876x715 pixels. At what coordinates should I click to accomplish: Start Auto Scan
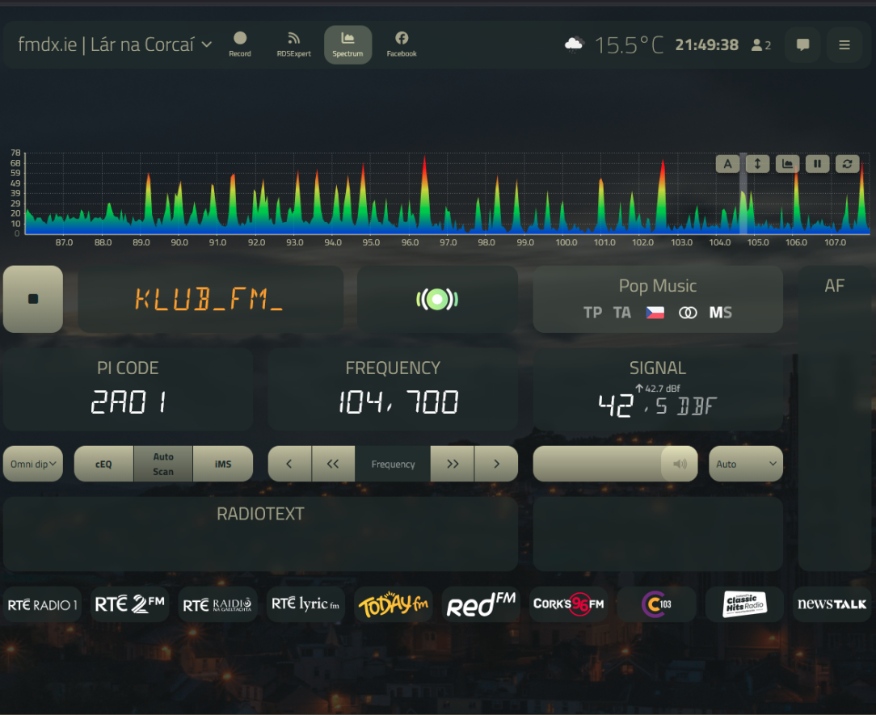(163, 464)
